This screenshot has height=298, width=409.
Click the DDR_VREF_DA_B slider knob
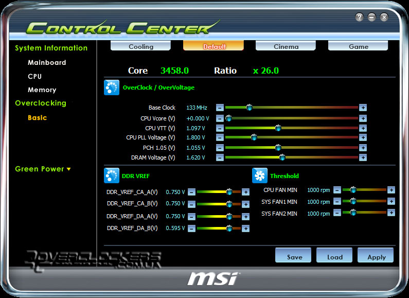pos(229,229)
